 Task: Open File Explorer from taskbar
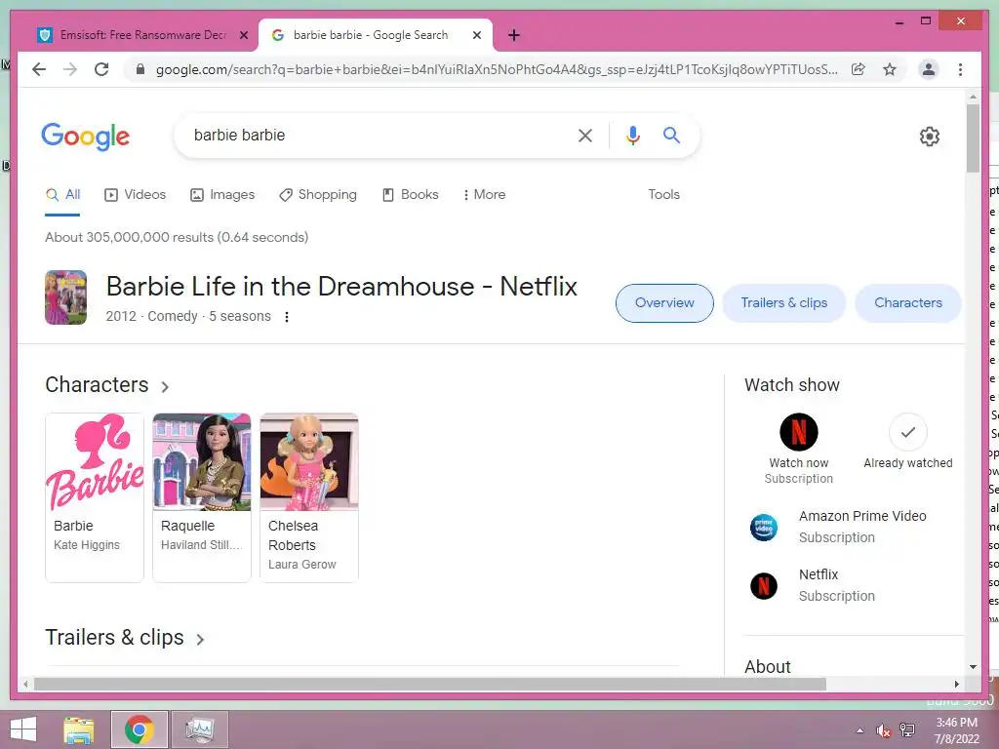78,729
